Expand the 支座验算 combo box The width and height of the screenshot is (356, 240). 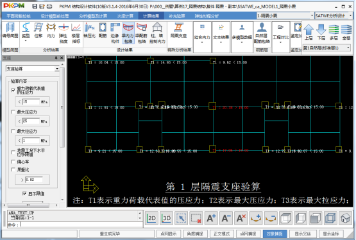[x=32, y=69]
